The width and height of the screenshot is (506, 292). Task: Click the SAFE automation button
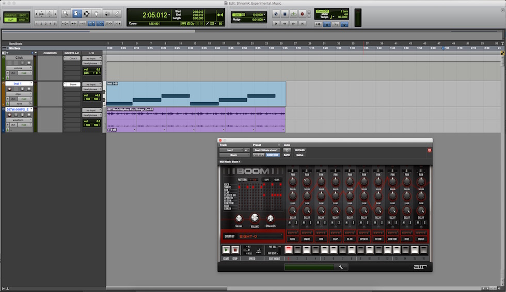(x=287, y=155)
